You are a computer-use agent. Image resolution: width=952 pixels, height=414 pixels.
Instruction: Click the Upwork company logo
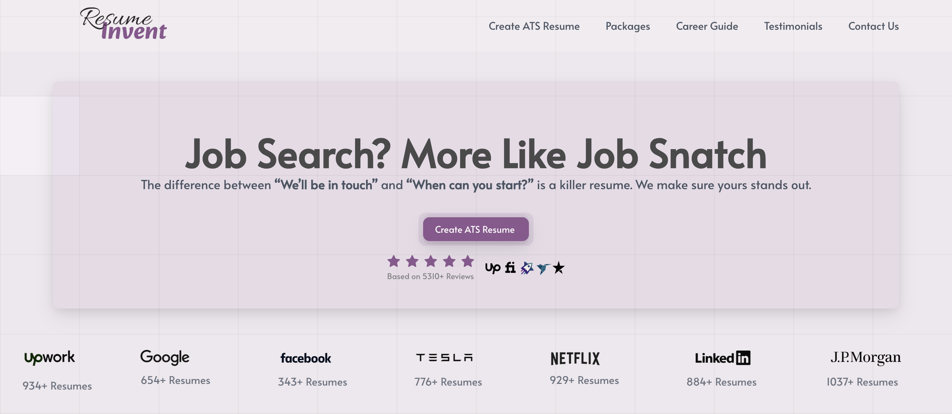tap(50, 357)
